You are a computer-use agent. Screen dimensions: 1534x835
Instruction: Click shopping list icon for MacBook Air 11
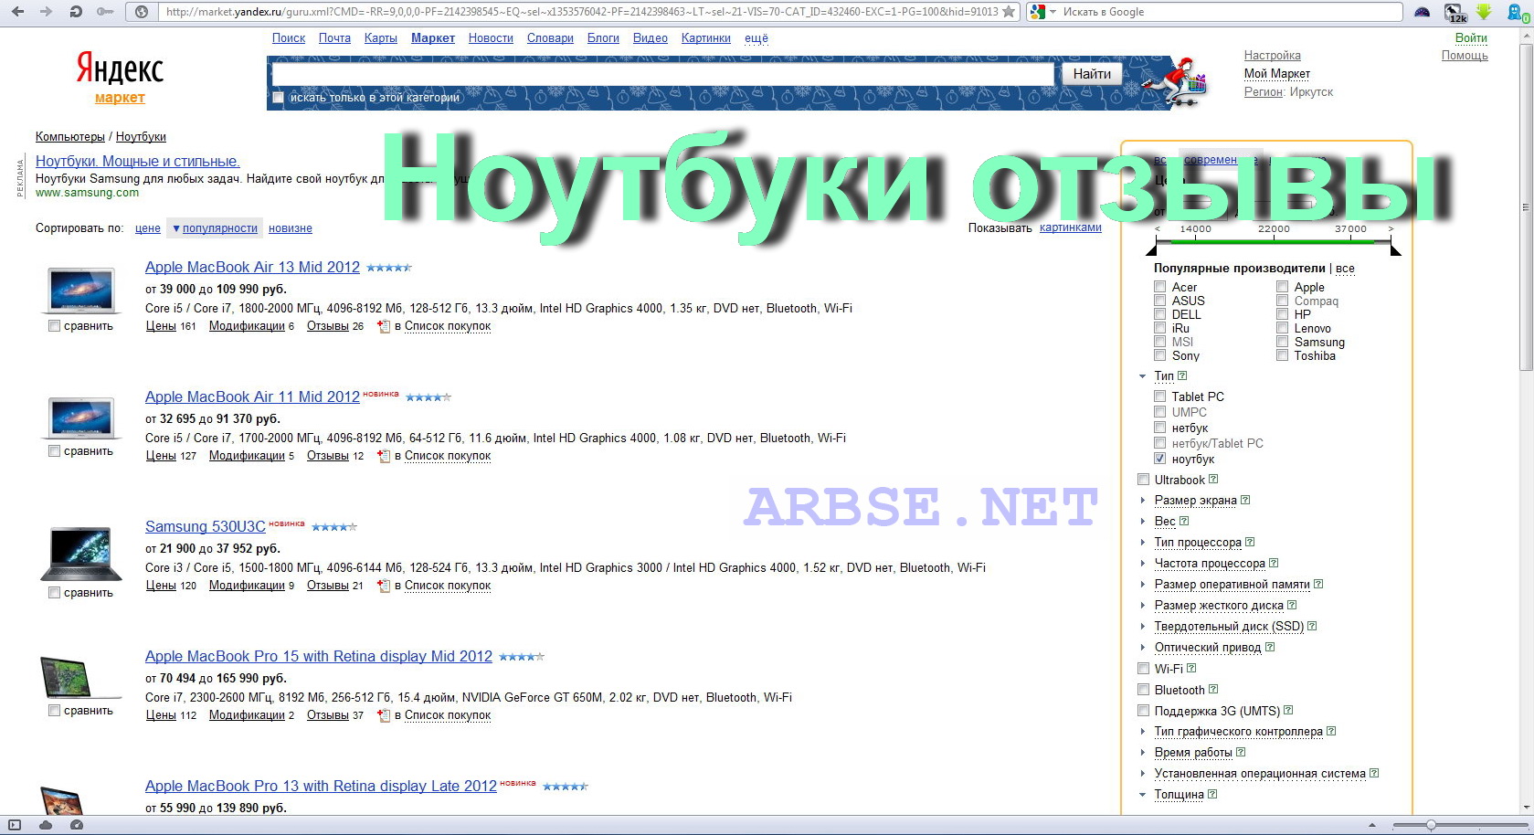point(384,456)
